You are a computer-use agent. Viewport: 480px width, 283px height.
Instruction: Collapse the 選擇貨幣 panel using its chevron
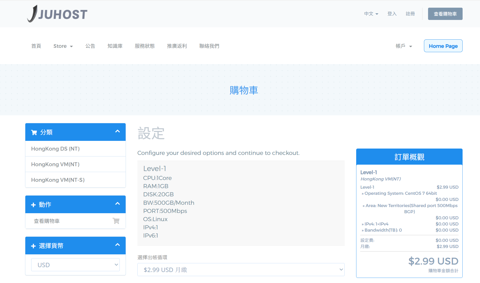pos(117,245)
